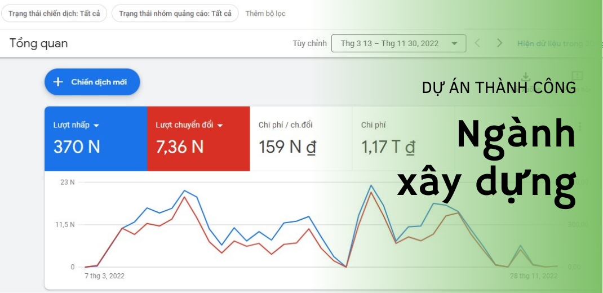Click the '1,17 T ₫' cost value
This screenshot has width=603, height=293.
[x=388, y=147]
